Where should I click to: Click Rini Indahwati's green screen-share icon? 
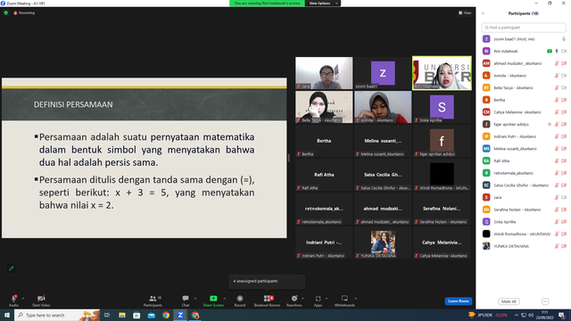point(550,52)
